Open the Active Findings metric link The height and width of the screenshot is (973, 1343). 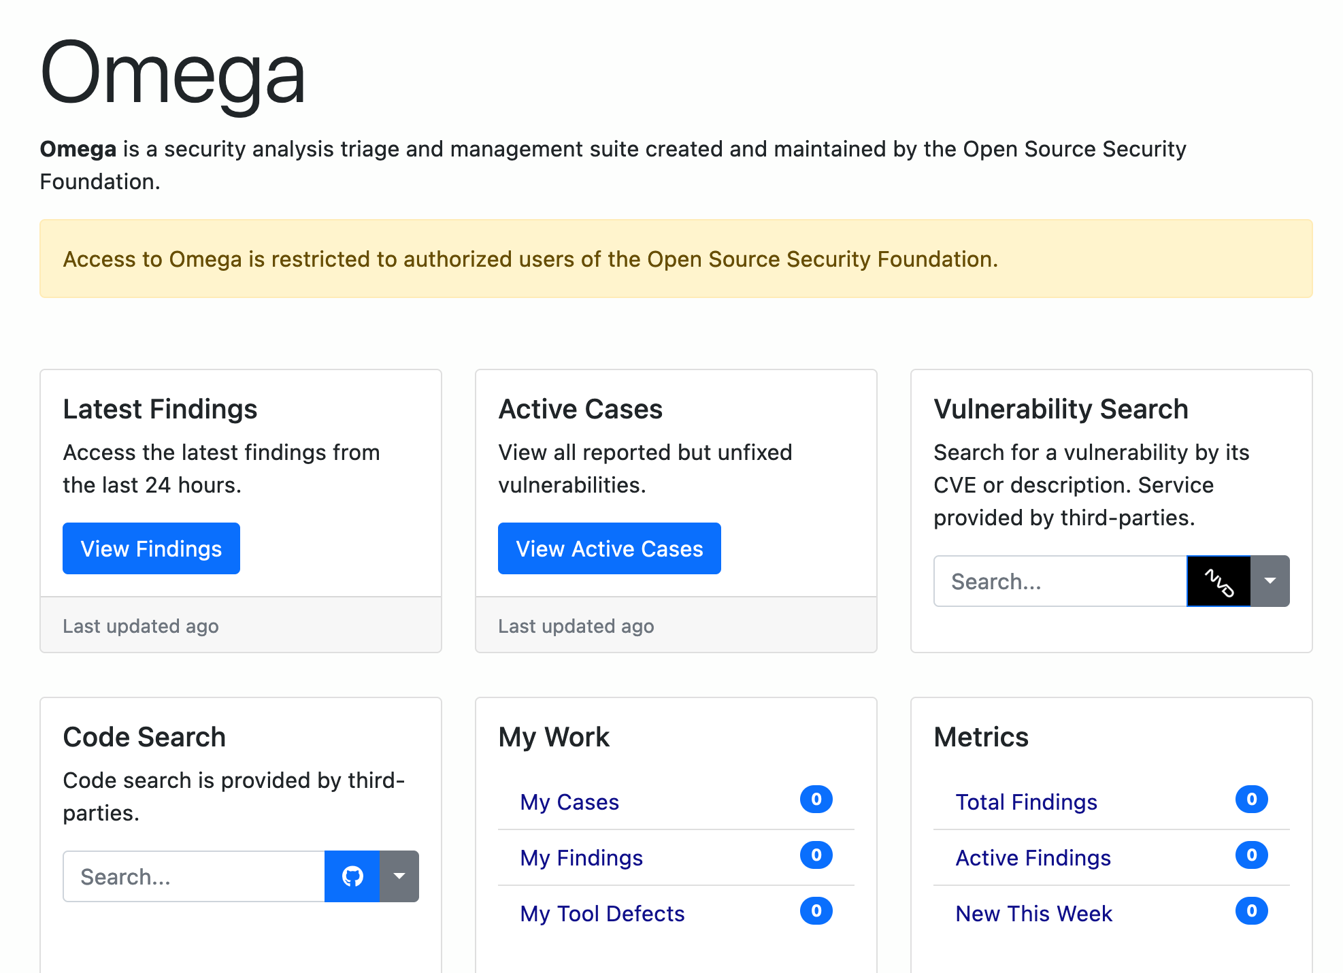(1033, 857)
